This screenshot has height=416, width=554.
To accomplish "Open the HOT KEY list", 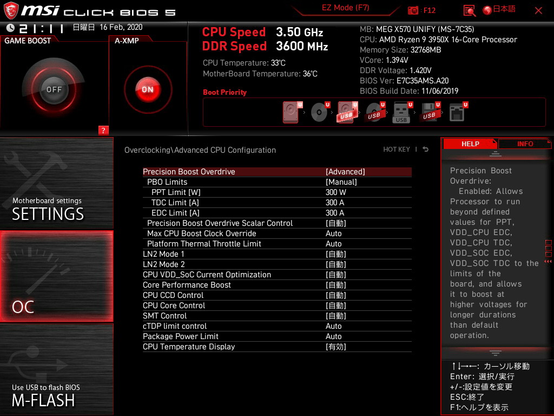I will (x=397, y=149).
